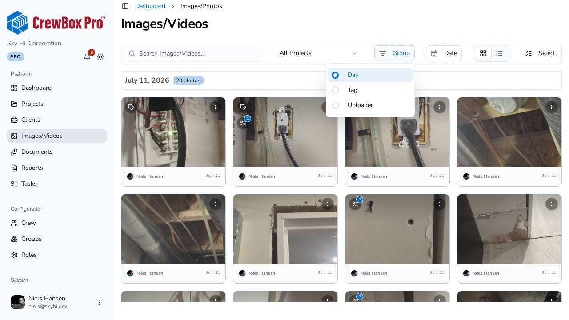Open the white door frame photo thumbnail
The width and height of the screenshot is (569, 320).
[285, 229]
